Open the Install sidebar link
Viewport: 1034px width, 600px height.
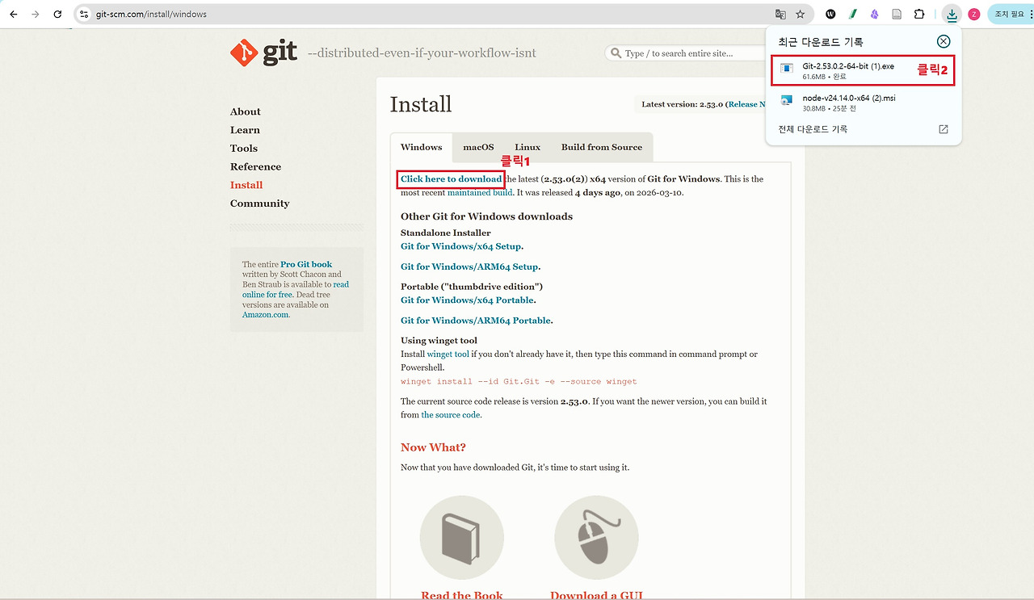[246, 185]
